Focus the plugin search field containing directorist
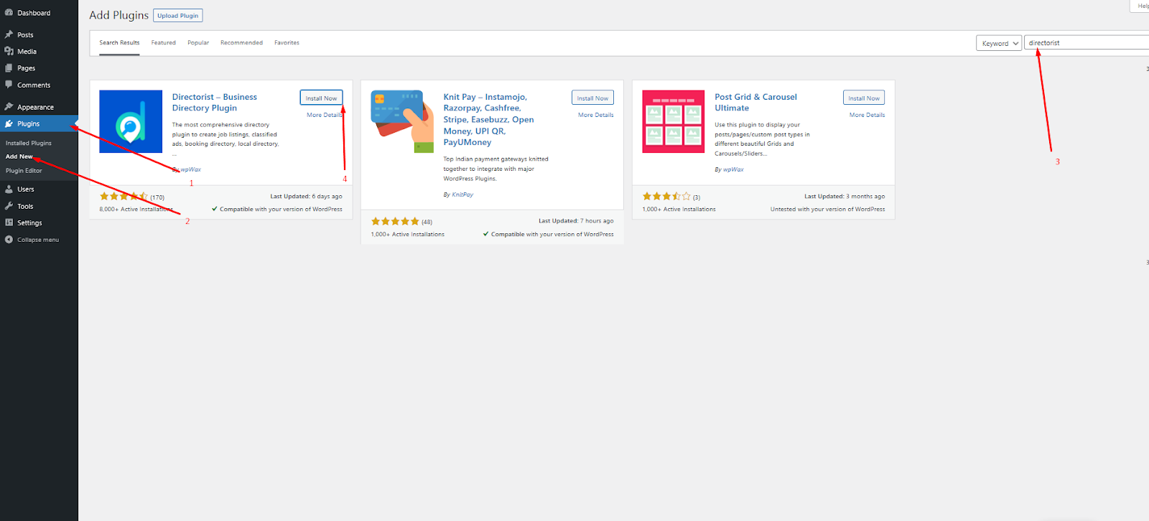1149x521 pixels. click(x=1087, y=43)
